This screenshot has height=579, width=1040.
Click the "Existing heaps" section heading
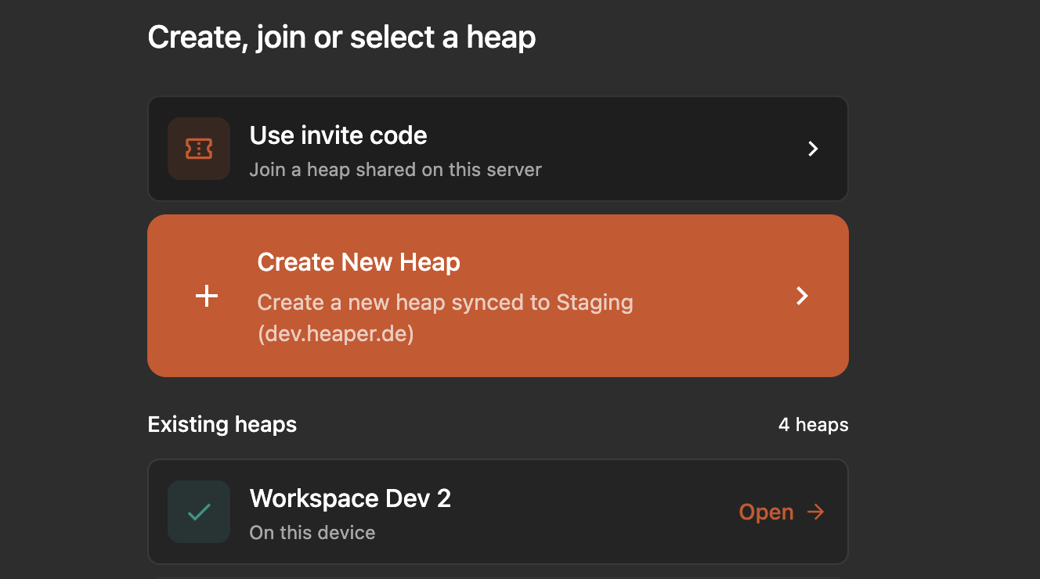pos(222,425)
